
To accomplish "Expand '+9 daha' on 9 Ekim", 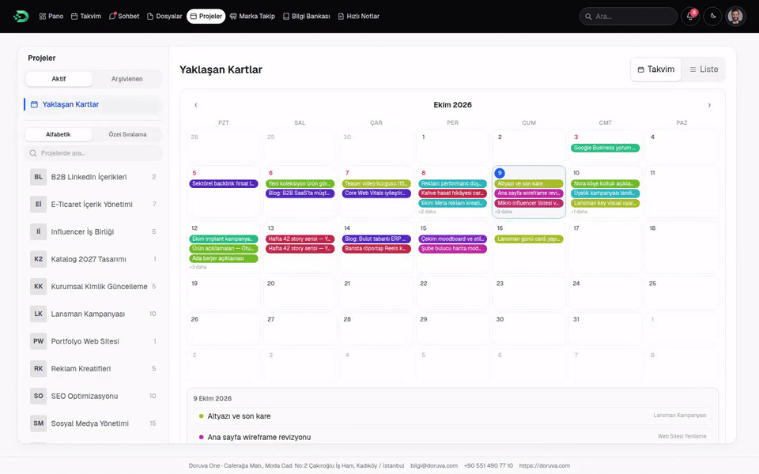I will [x=504, y=212].
